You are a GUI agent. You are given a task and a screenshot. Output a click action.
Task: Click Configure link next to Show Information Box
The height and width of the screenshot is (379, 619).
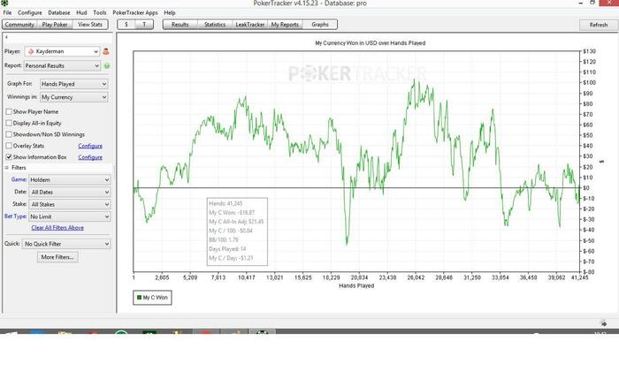pyautogui.click(x=90, y=157)
